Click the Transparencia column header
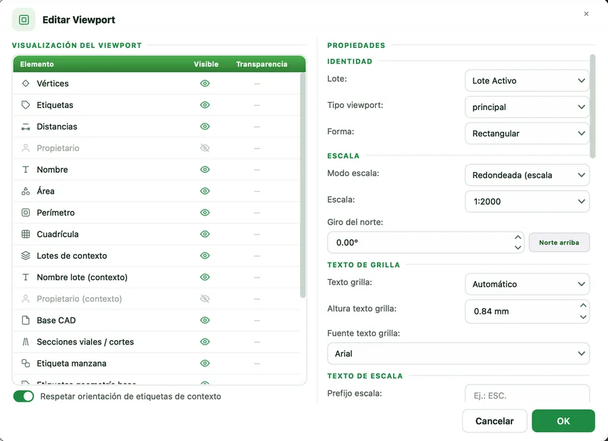This screenshot has height=441, width=608. coord(261,64)
